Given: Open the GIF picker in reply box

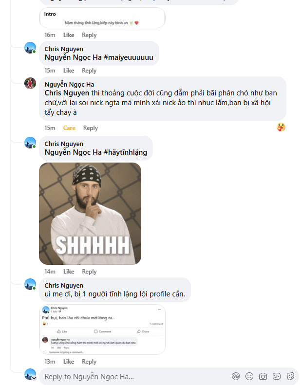Looking at the screenshot, I should pyautogui.click(x=277, y=376).
